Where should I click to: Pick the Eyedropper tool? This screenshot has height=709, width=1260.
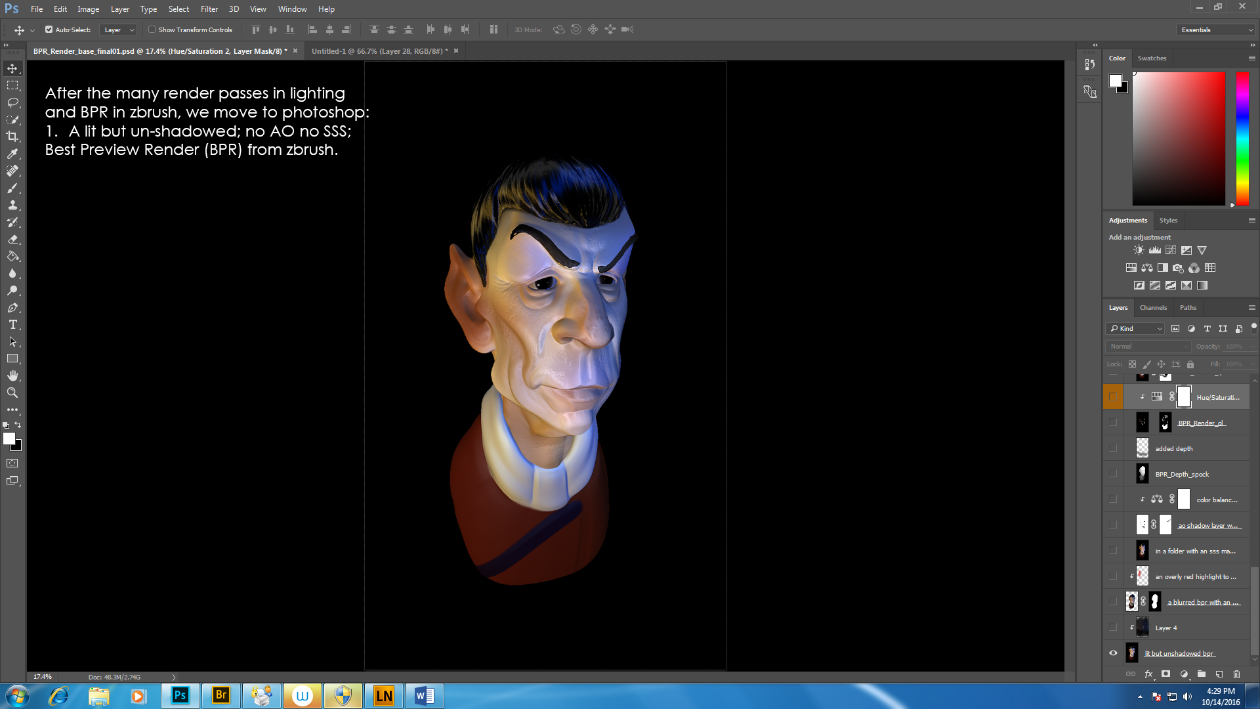(x=12, y=154)
